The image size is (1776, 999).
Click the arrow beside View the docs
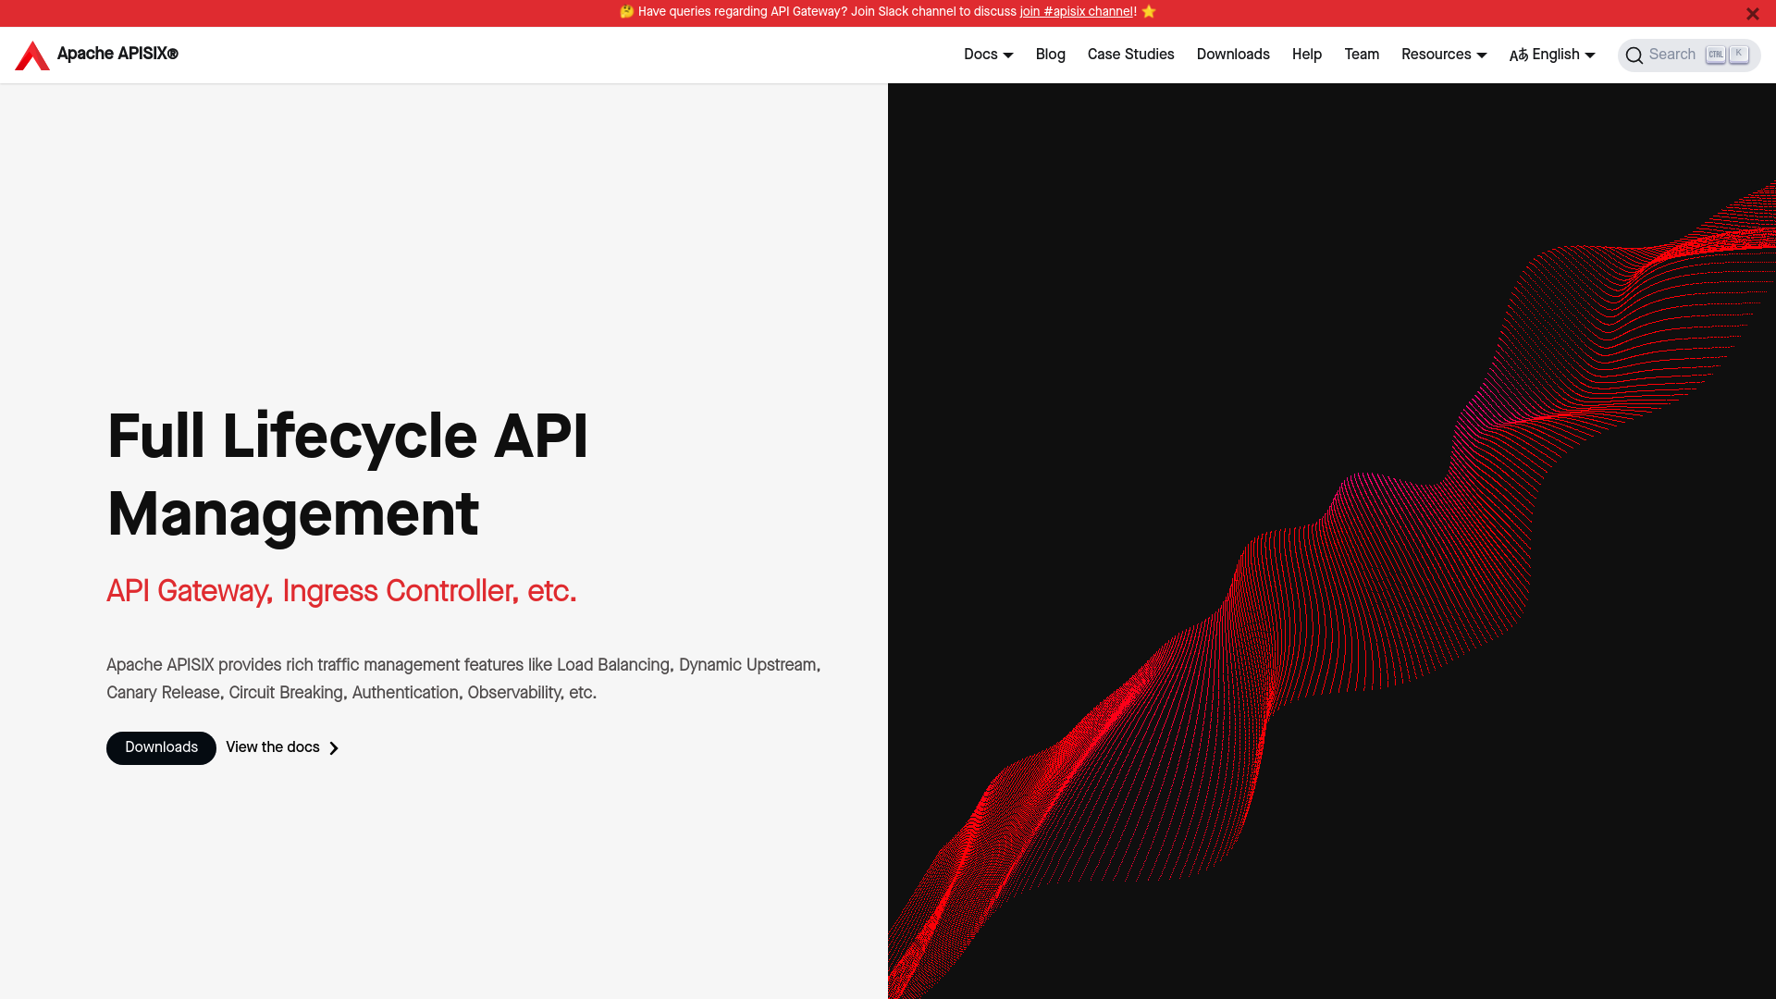coord(334,748)
